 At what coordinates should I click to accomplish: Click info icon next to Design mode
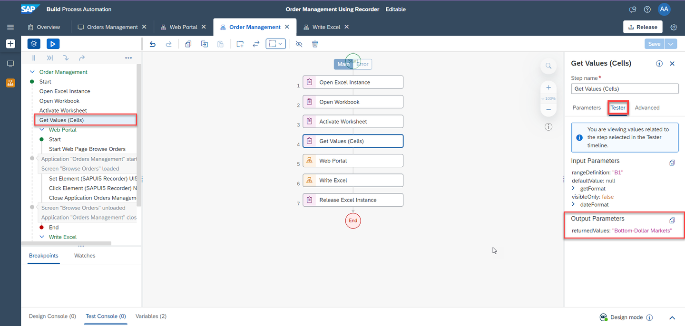pos(650,317)
